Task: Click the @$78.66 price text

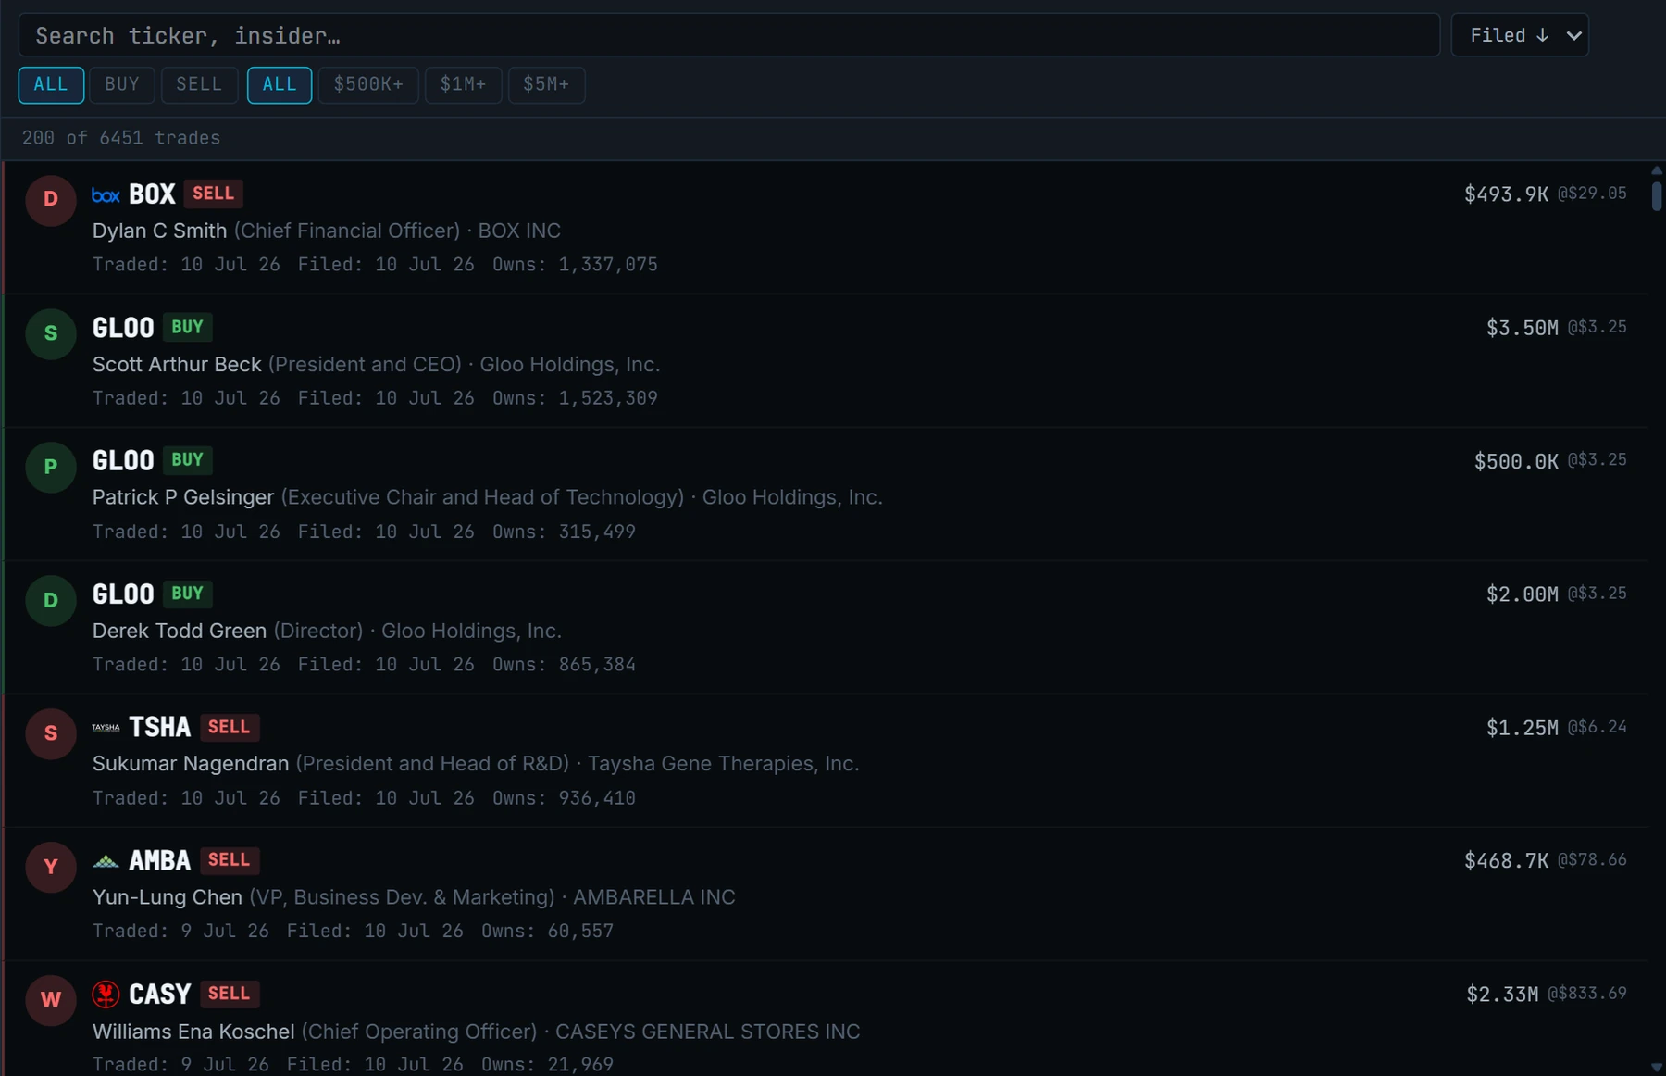Action: pos(1592,860)
